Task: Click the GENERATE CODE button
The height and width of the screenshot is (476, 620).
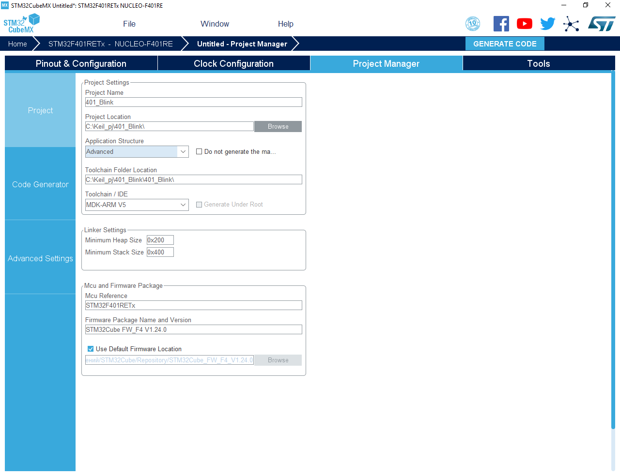Action: [505, 44]
